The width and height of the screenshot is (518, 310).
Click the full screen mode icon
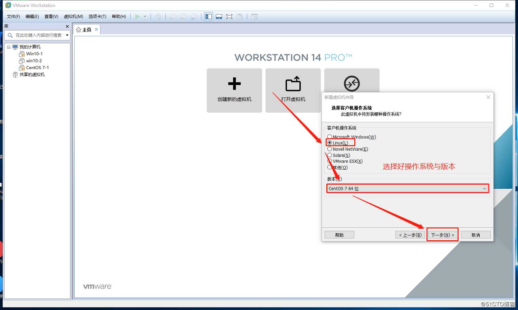point(229,17)
